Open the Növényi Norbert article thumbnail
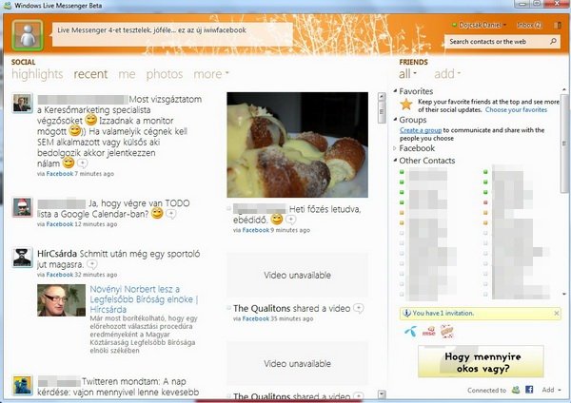 [x=61, y=300]
